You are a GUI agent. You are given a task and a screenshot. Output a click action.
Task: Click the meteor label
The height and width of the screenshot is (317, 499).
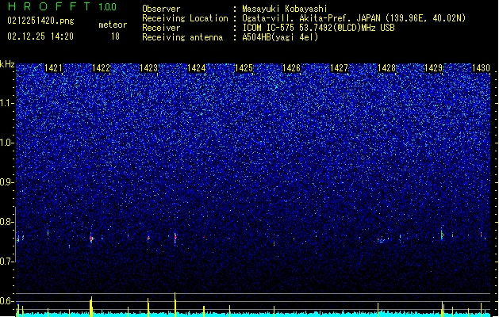tap(113, 25)
